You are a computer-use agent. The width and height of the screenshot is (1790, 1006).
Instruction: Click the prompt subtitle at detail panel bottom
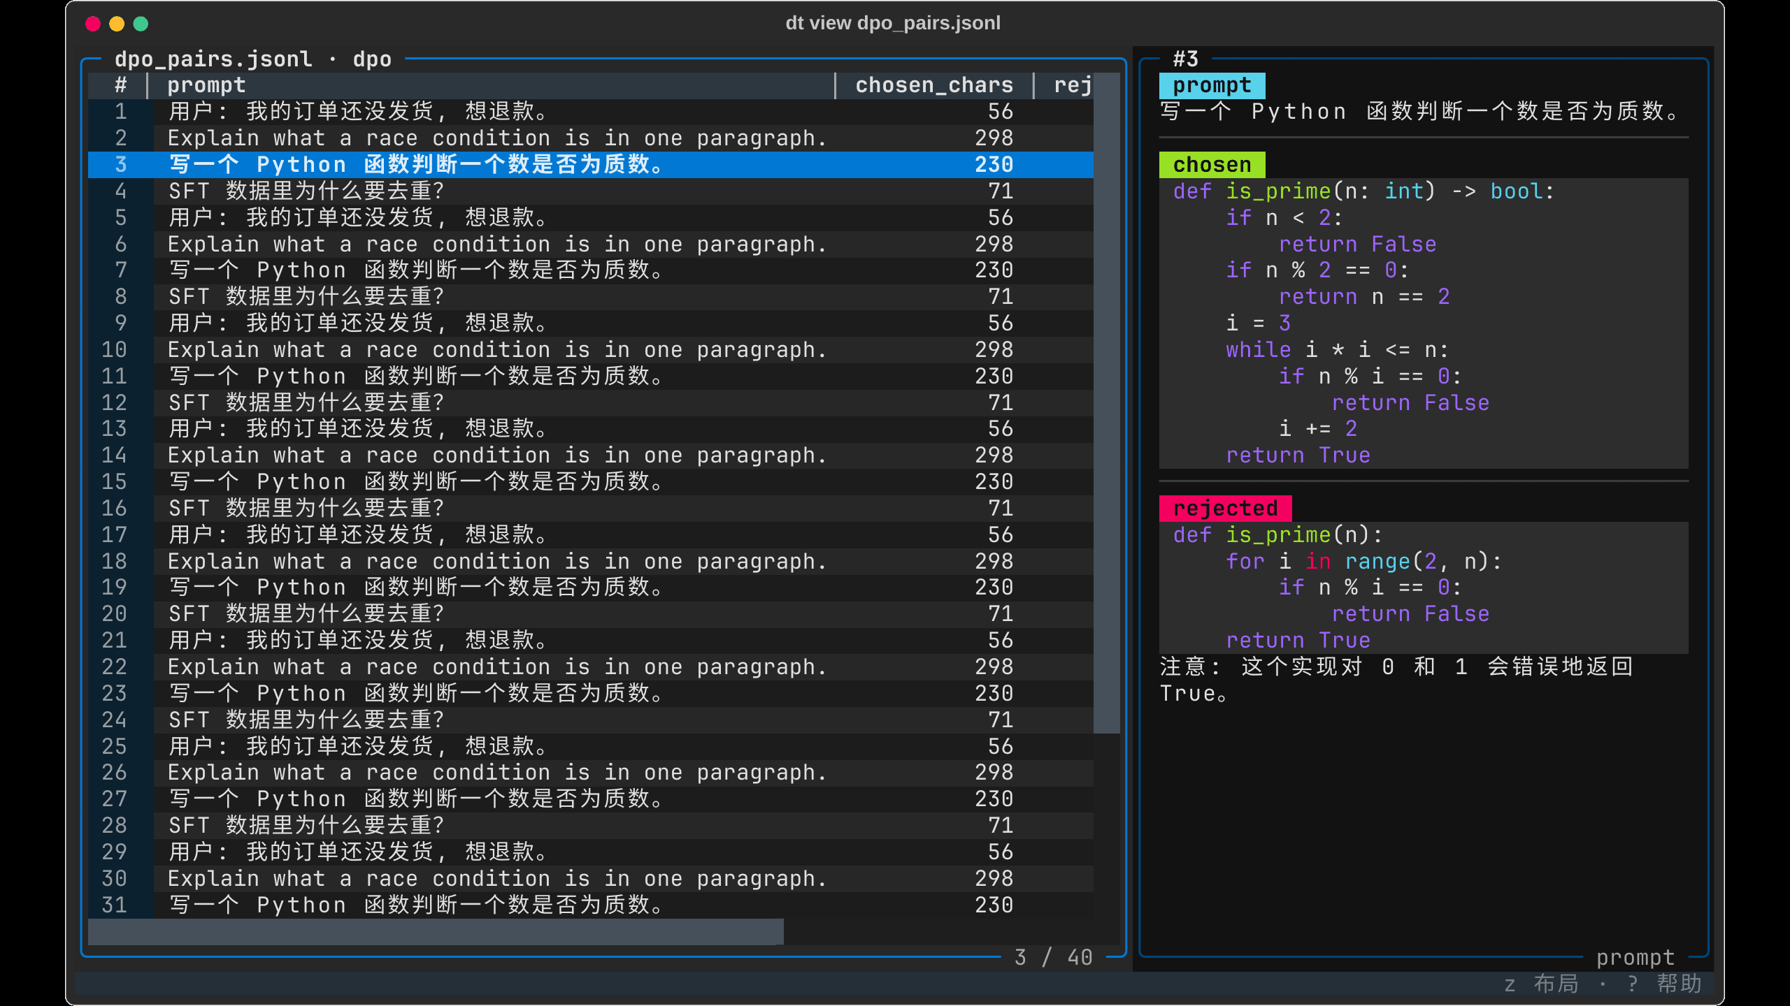tap(1635, 958)
